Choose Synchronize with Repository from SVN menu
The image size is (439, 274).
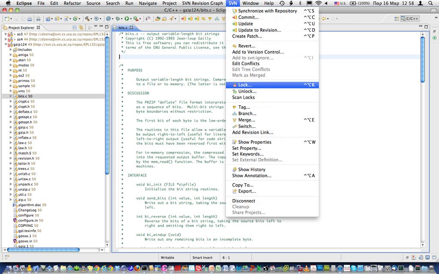click(272, 11)
